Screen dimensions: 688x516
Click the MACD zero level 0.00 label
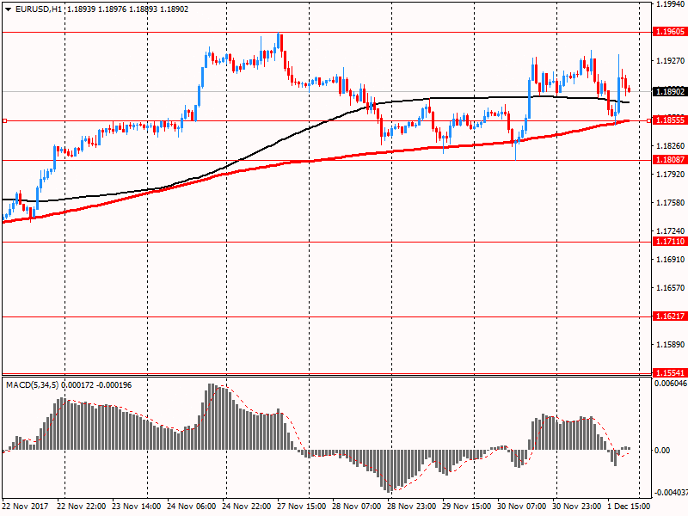[x=662, y=451]
